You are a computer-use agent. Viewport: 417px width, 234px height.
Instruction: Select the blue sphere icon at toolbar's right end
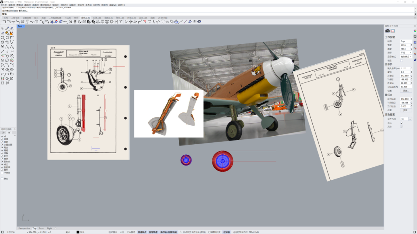199,22
